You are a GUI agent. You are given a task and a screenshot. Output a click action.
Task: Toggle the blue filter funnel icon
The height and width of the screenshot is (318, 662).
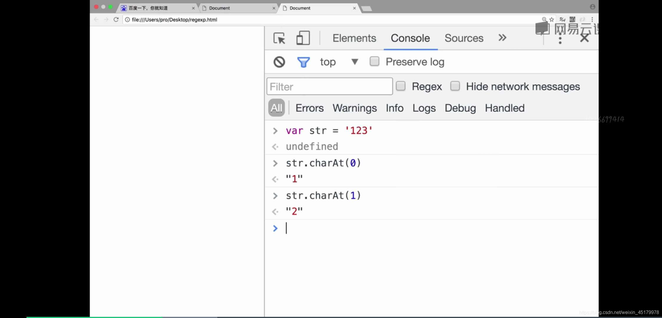coord(303,62)
